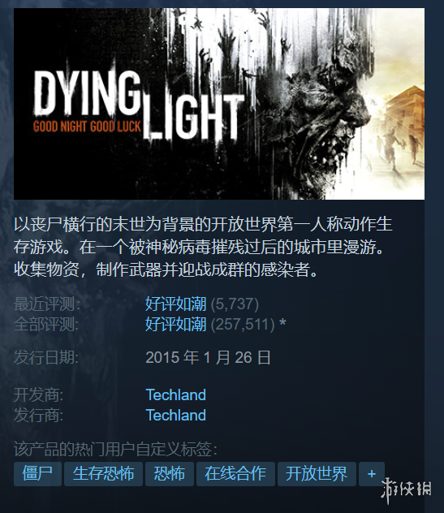444x513 pixels.
Task: Click the 恐怖 tag
Action: 170,474
